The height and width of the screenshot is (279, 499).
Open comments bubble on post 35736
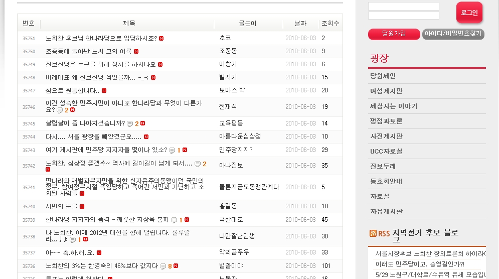[x=163, y=266]
